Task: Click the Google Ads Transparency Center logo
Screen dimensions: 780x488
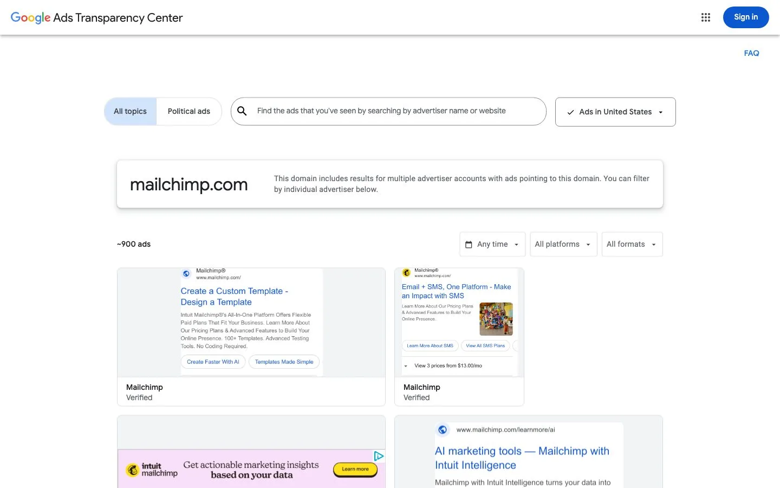Action: tap(97, 18)
